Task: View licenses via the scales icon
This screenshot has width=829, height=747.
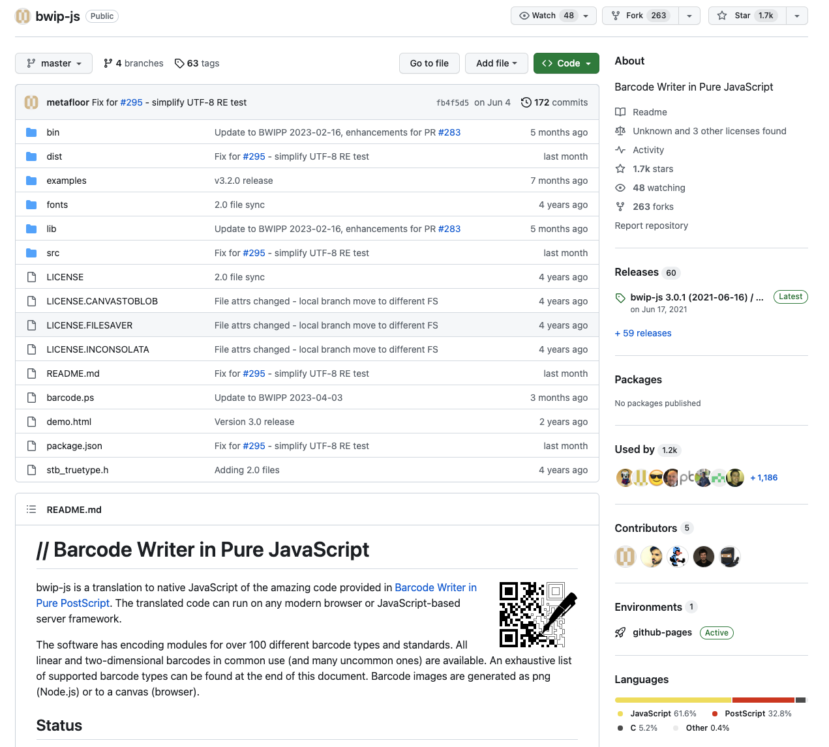Action: [620, 131]
